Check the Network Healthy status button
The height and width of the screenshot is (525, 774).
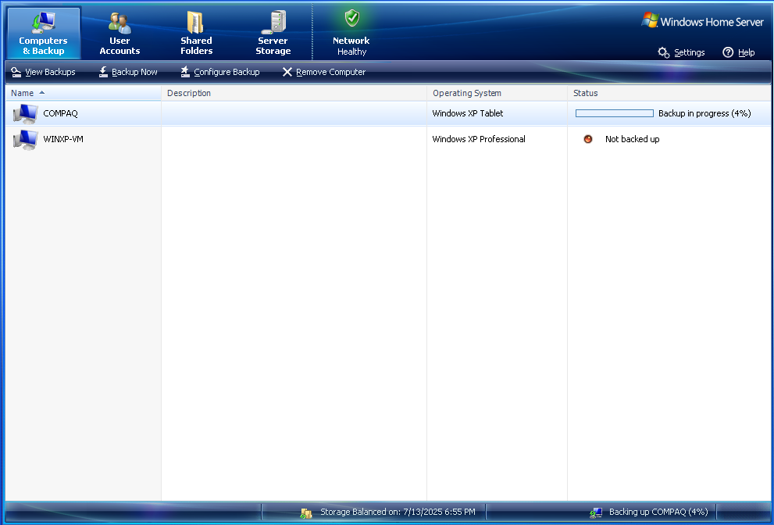pyautogui.click(x=351, y=33)
